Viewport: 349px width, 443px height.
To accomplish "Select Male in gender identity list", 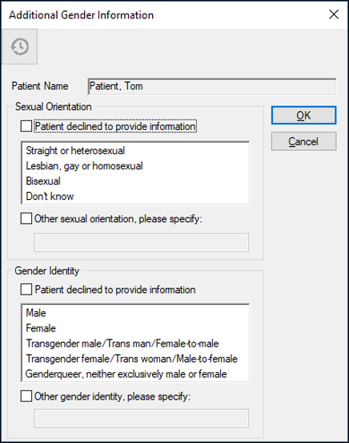I will pyautogui.click(x=135, y=313).
